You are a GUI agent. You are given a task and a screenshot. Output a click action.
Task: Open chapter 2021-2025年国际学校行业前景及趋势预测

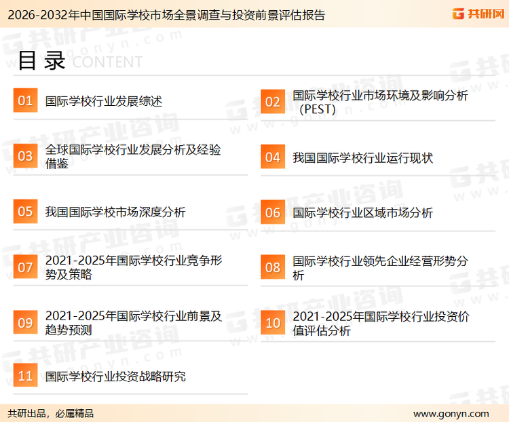click(x=134, y=323)
